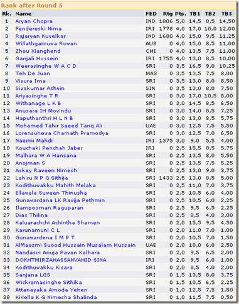Click the Rk. column header
Image resolution: width=239 pixels, height=304 pixels.
click(7, 14)
